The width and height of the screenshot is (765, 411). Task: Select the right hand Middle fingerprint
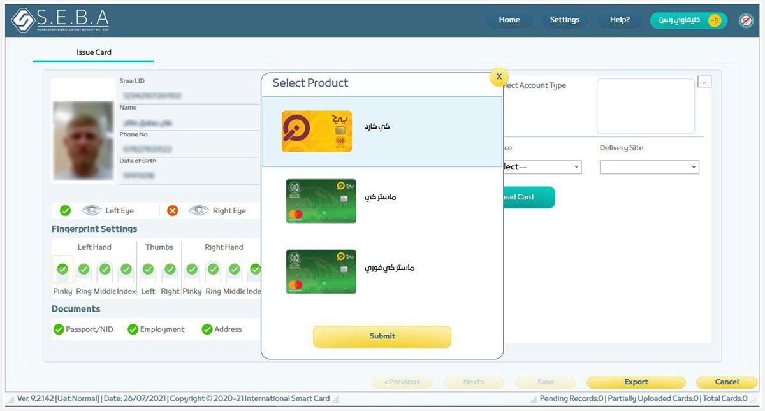(x=234, y=270)
